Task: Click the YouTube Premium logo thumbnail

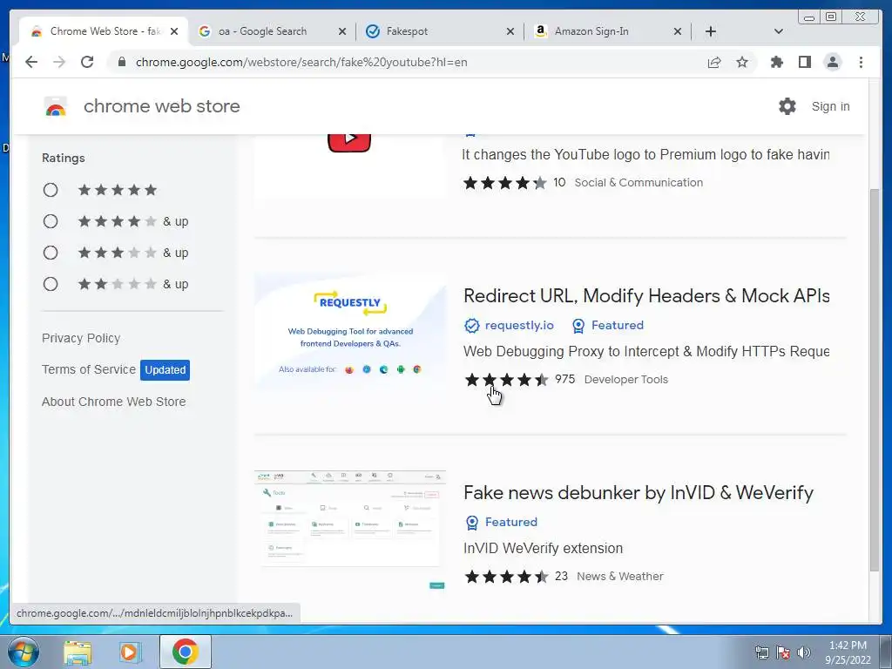Action: click(350, 166)
